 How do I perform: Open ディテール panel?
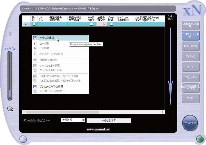point(191,57)
